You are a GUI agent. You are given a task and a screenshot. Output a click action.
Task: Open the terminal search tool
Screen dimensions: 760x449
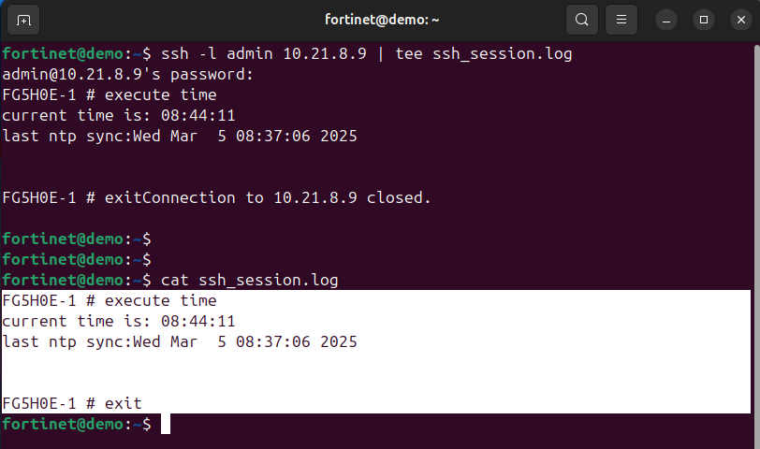582,19
